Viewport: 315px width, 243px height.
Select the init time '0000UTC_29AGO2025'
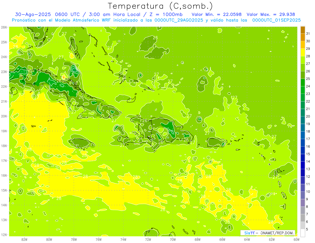[179, 20]
